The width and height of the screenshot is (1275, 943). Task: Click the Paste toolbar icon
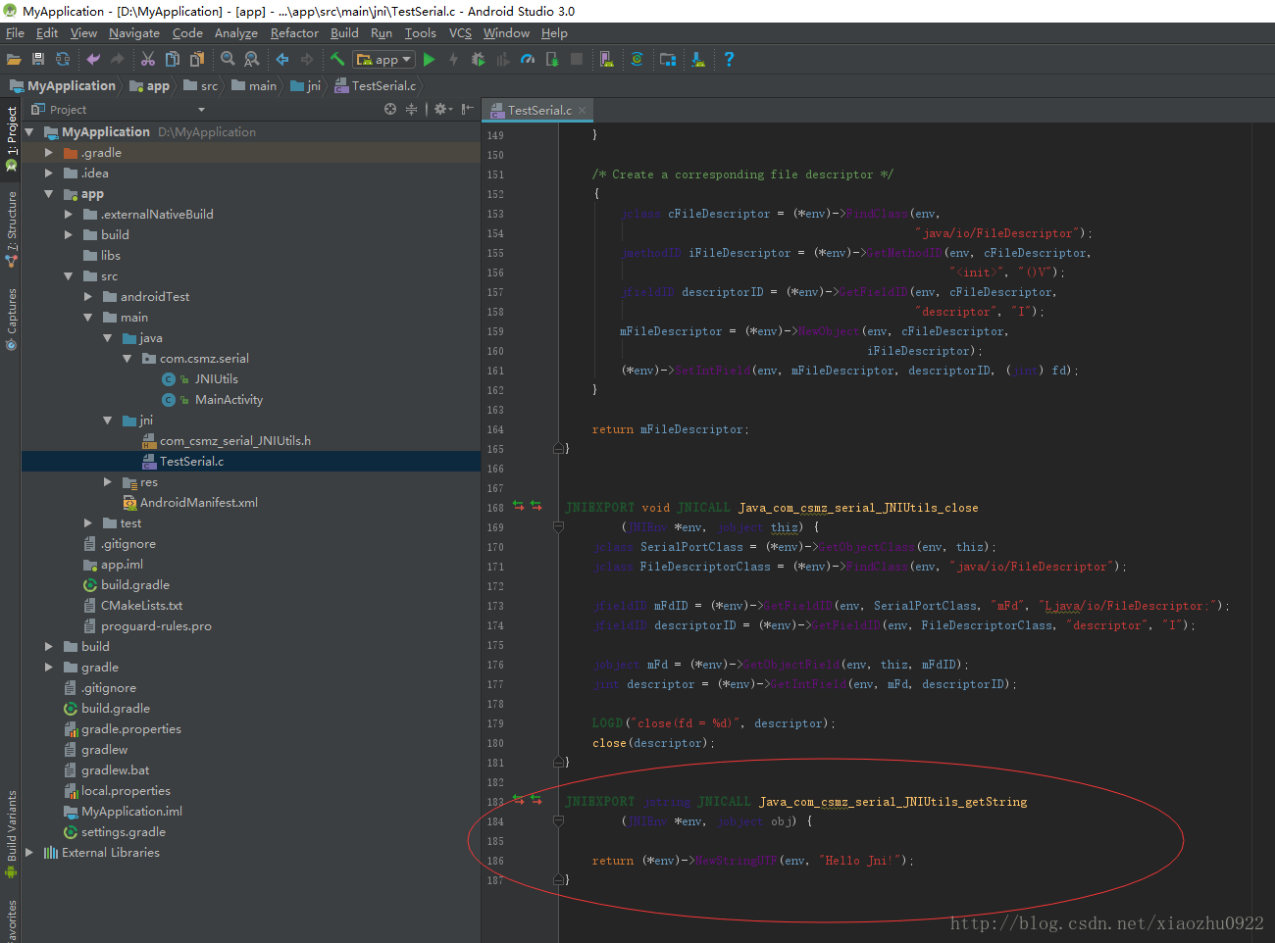[197, 60]
